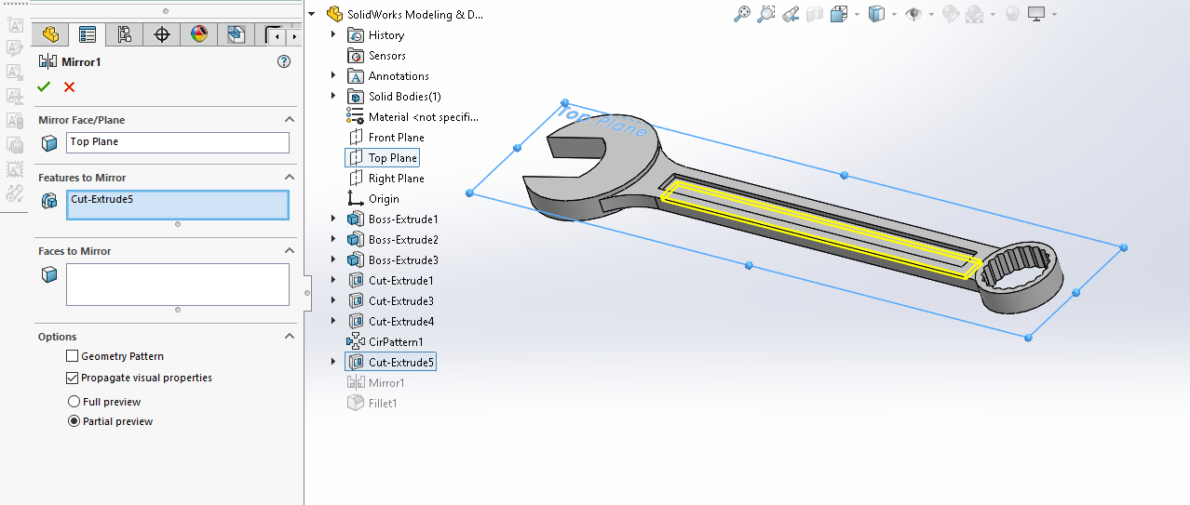
Task: Click the Previous View icon
Action: pos(791,14)
